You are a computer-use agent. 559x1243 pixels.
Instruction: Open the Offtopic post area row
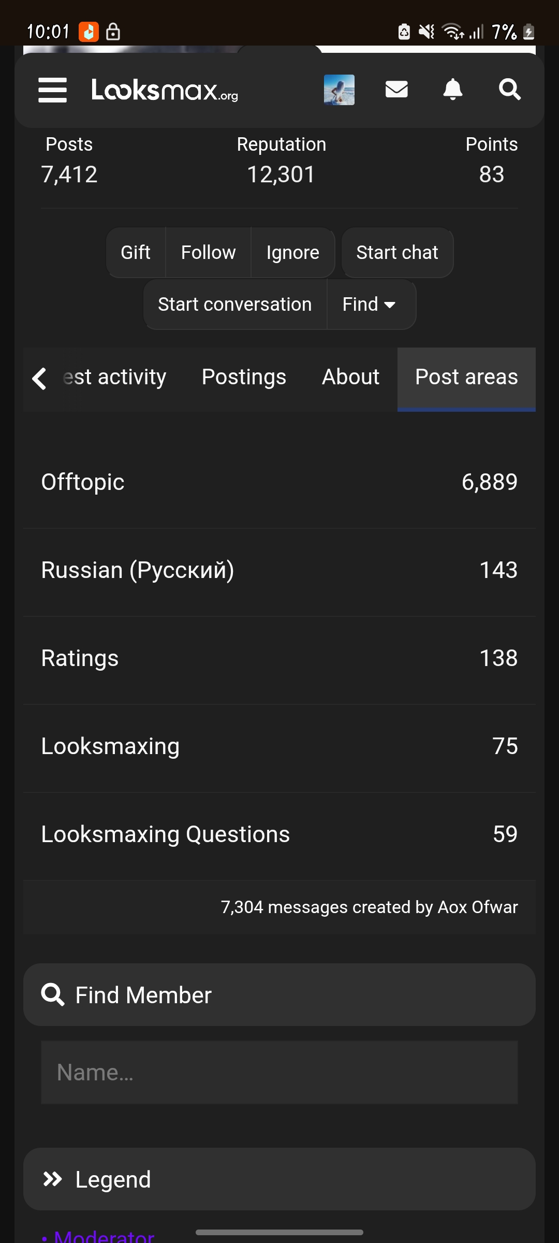[x=279, y=482]
